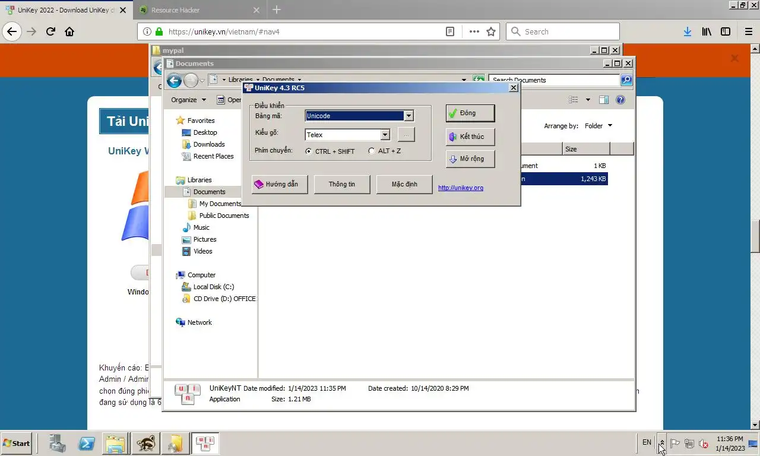Select Favorites in navigation pane

click(196, 121)
